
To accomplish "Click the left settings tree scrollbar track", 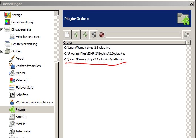I will 56,39.
